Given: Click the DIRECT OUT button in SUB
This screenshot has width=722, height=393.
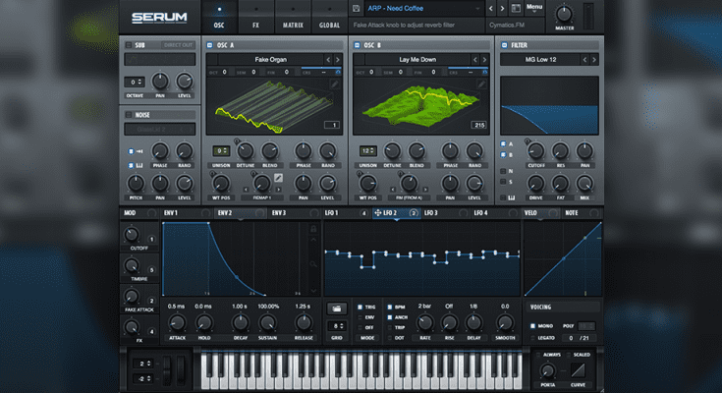Looking at the screenshot, I should (178, 45).
